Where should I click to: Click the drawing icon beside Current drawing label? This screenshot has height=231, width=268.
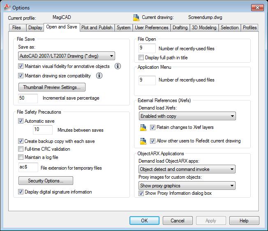click(136, 17)
